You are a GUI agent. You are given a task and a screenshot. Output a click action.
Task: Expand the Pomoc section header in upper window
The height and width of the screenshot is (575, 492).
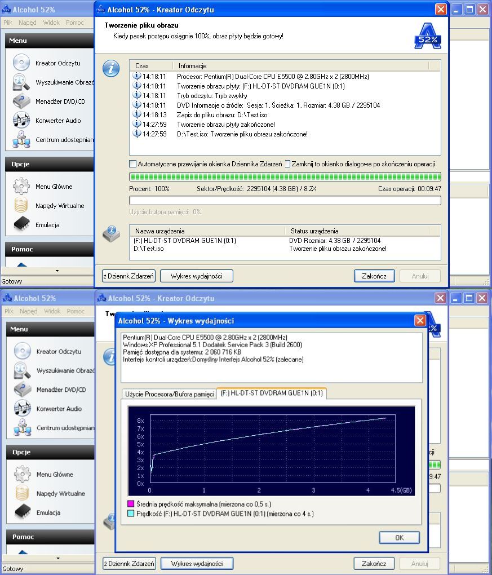pyautogui.click(x=50, y=249)
